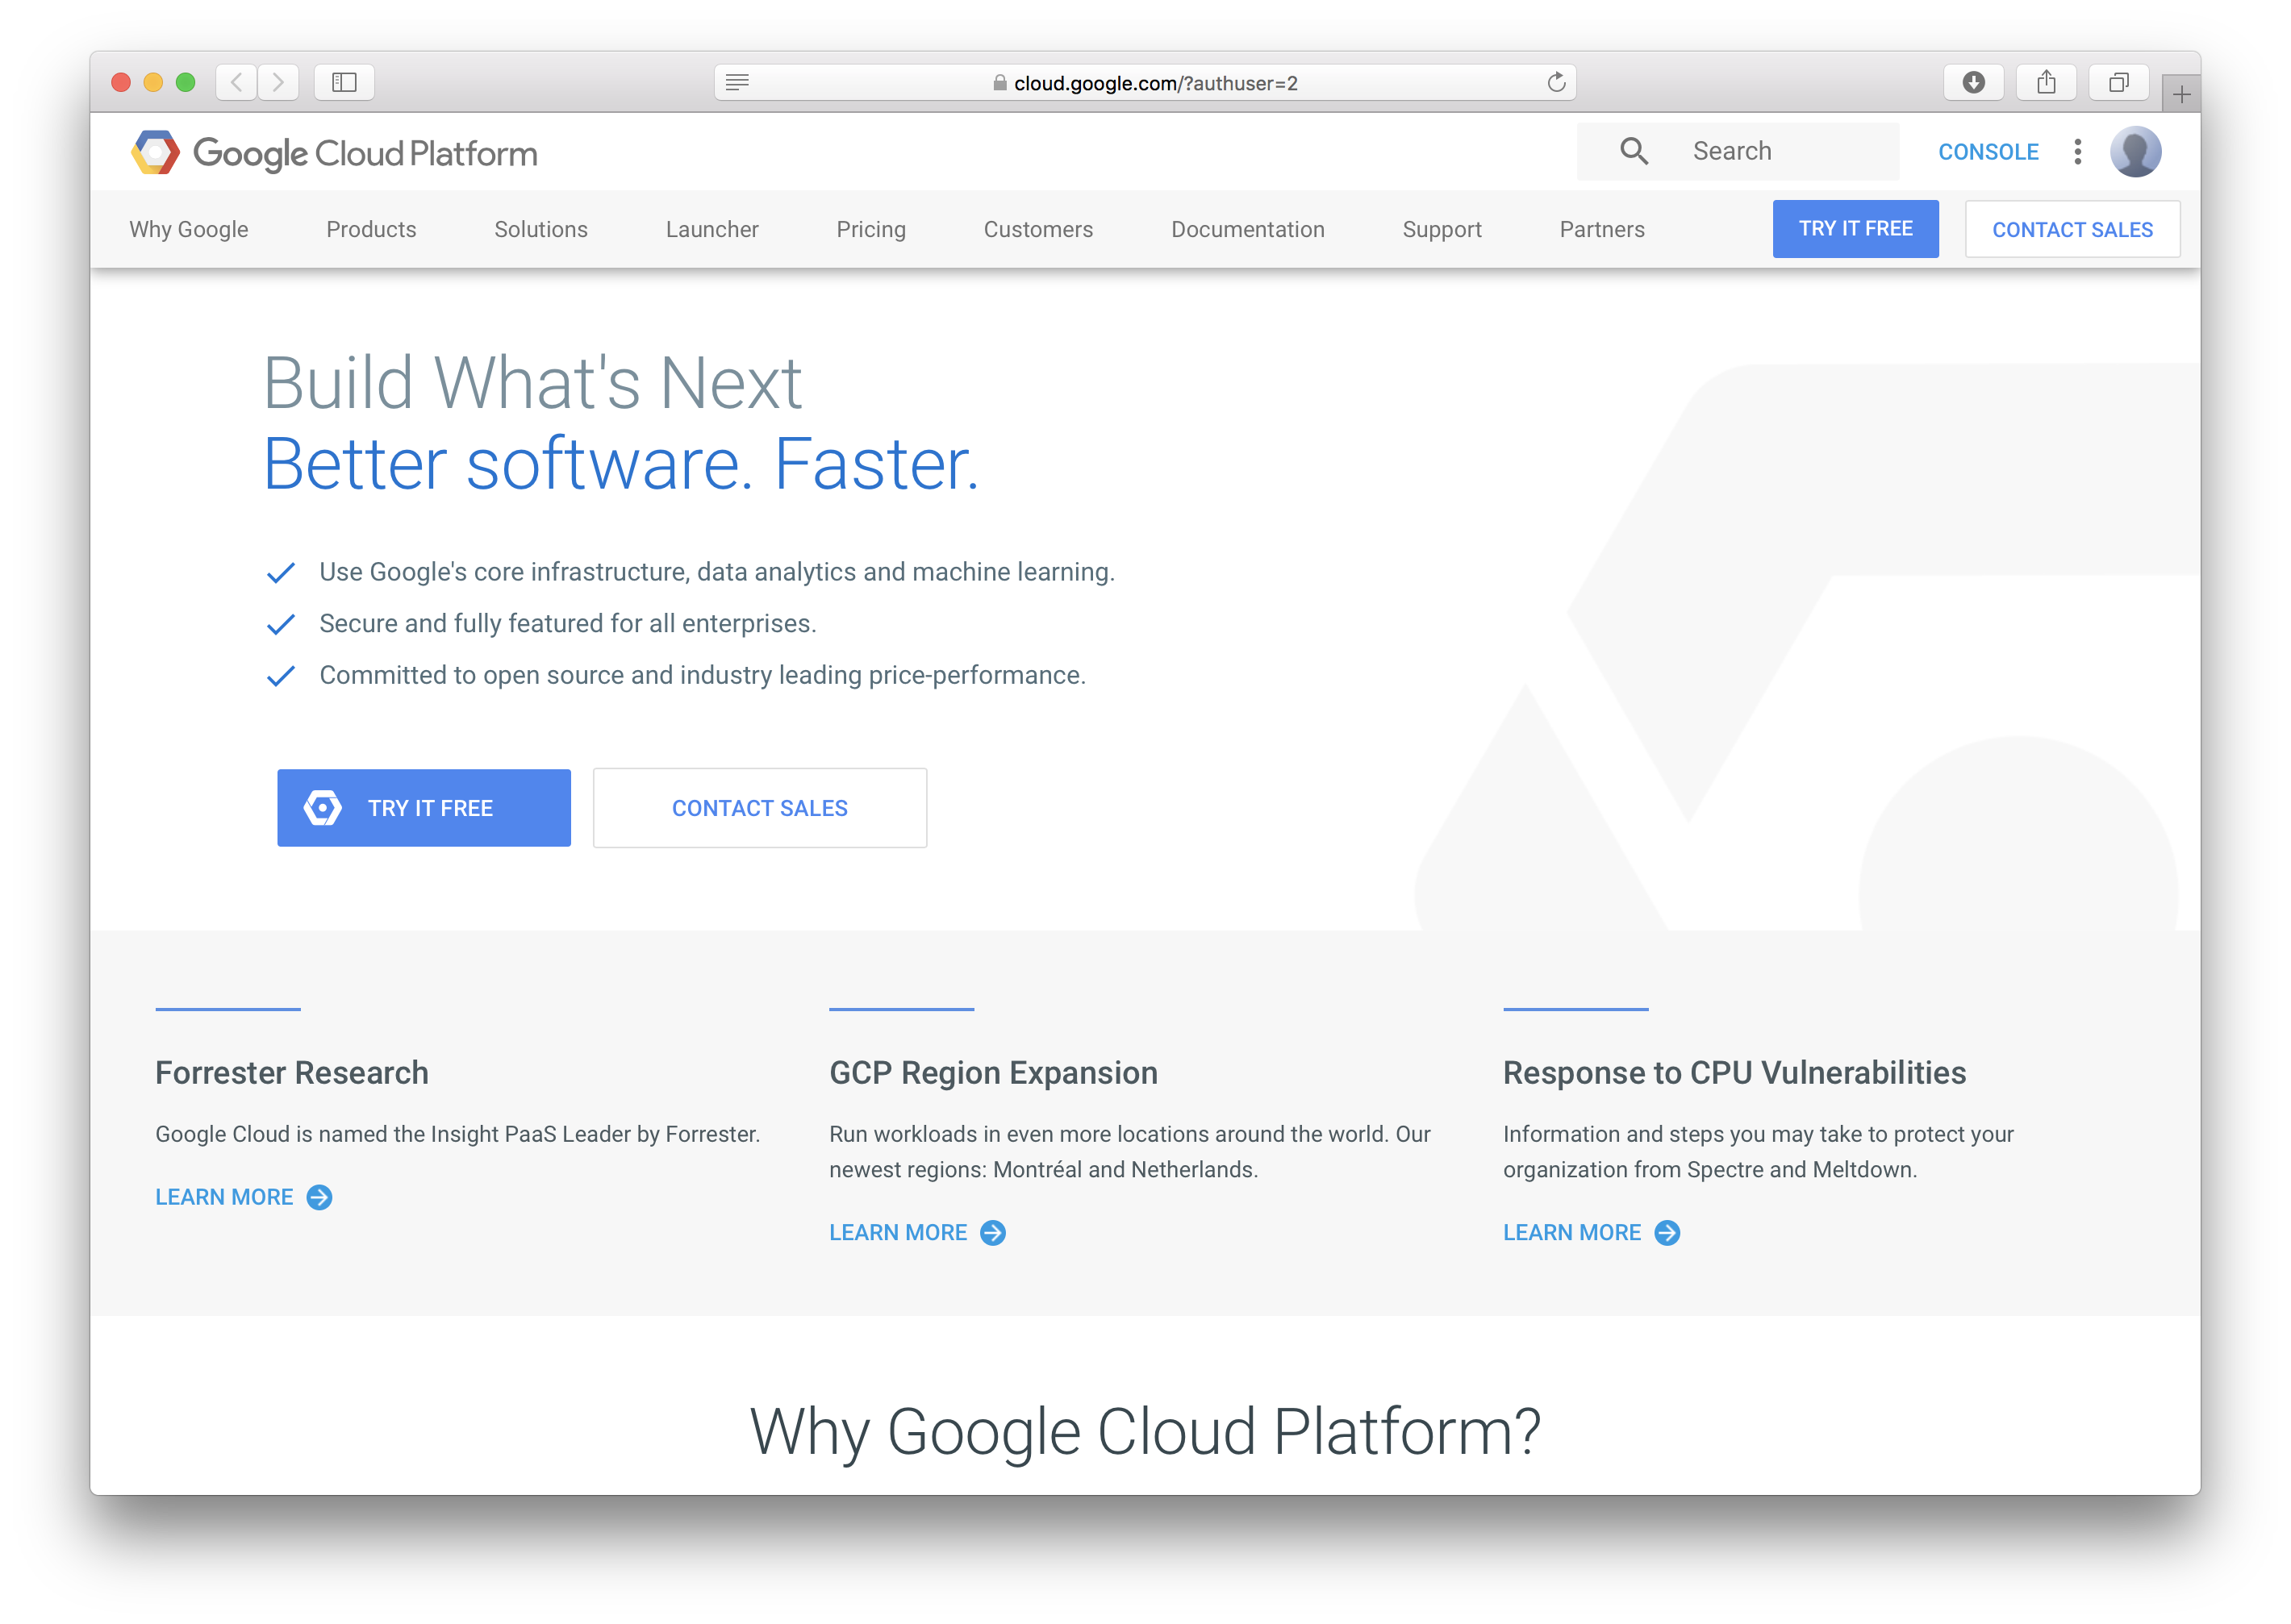Click the Safari reload page icon
The width and height of the screenshot is (2291, 1624).
[1555, 82]
